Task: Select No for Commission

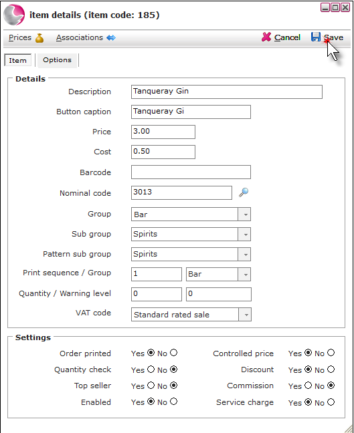Action: (x=331, y=386)
